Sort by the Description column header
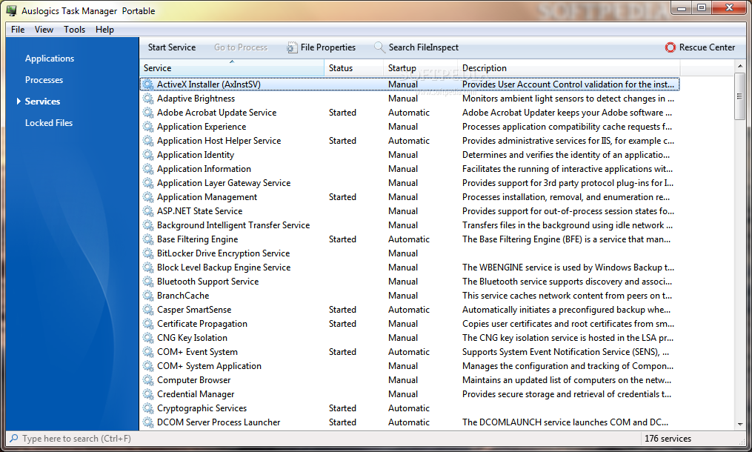Image resolution: width=752 pixels, height=452 pixels. (x=569, y=68)
